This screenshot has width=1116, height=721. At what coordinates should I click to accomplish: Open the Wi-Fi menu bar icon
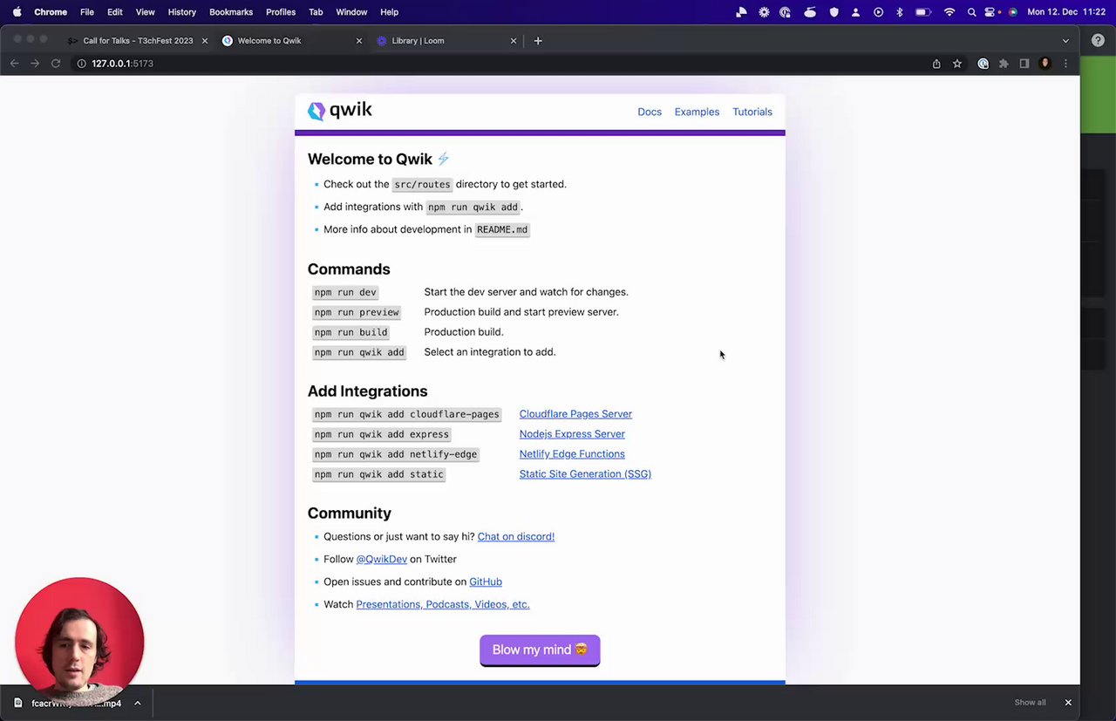949,12
